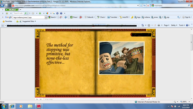Viewport: 193px width, 109px height.
Task: Click the Windows Live messenger people icon
Action: (x=54, y=13)
